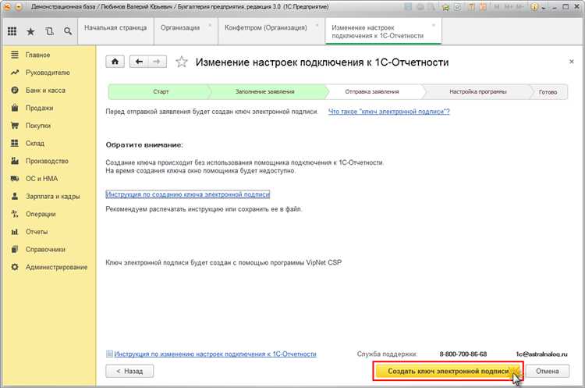
Task: Open the Покупки section
Action: click(38, 126)
